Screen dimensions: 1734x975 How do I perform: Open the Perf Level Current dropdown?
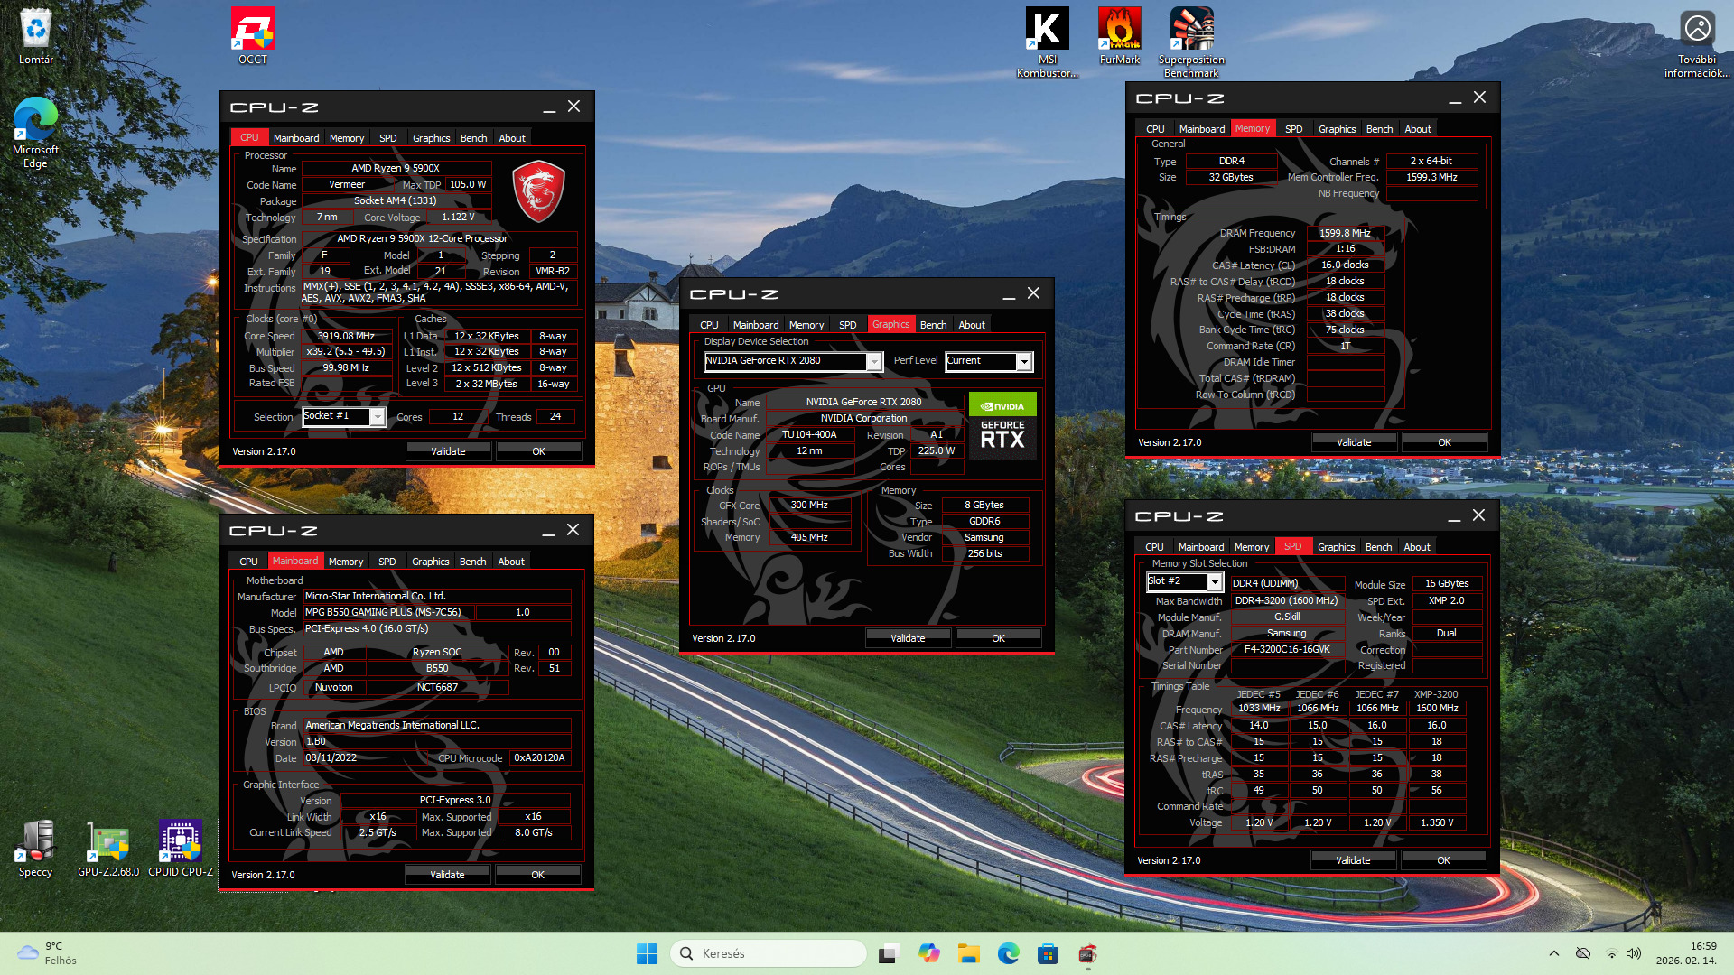tap(1024, 361)
